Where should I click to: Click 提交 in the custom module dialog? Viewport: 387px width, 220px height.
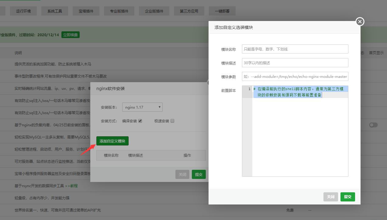click(348, 197)
